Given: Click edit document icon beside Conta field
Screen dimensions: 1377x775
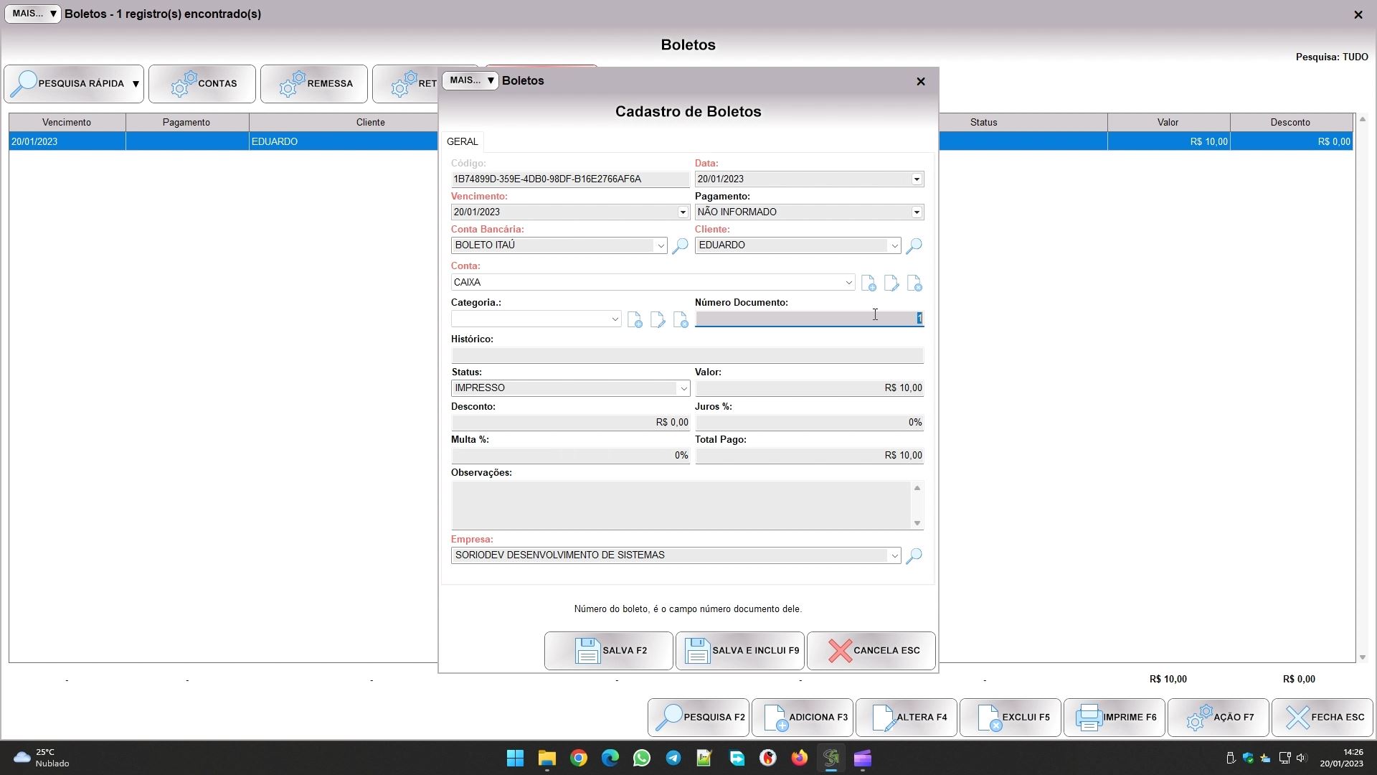Looking at the screenshot, I should click(x=891, y=283).
